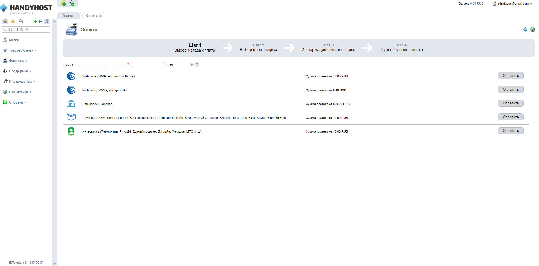Click the Товары/Услуги cart icon
Screen dimensions: 539x266
coord(5,50)
